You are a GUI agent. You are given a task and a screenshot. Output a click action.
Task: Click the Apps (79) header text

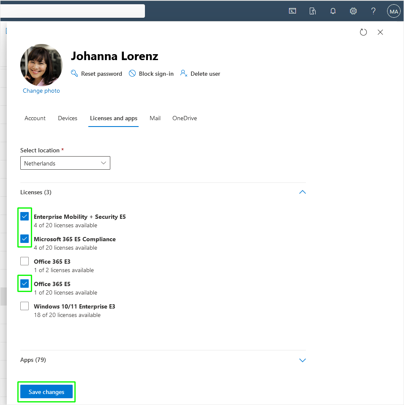(33, 360)
